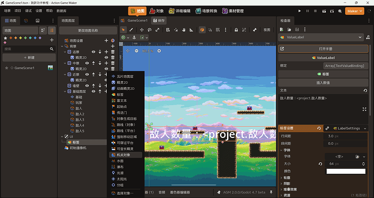Screen dimensions: 374x198
Task: Click the anchor preset icon
Action: pos(134,37)
